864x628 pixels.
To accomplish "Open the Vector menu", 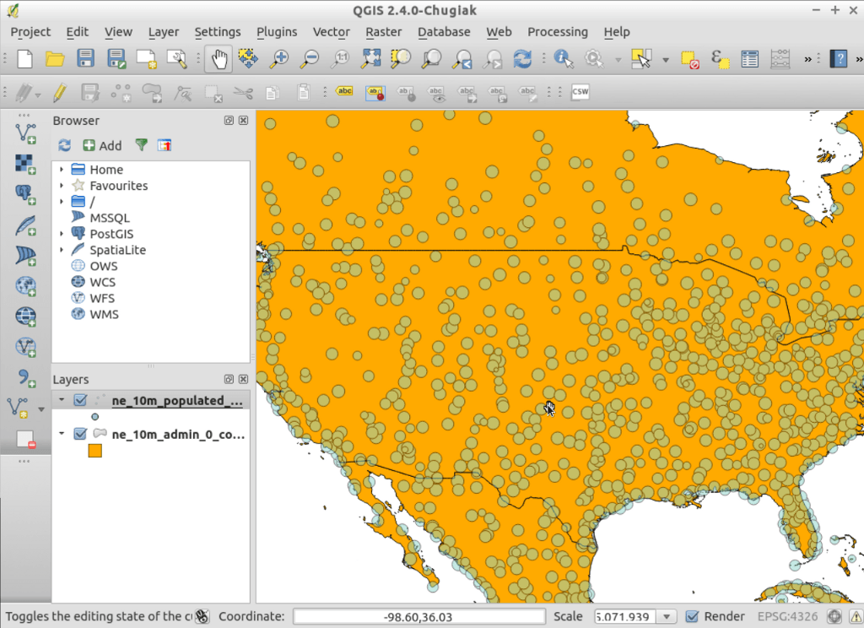I will (331, 32).
